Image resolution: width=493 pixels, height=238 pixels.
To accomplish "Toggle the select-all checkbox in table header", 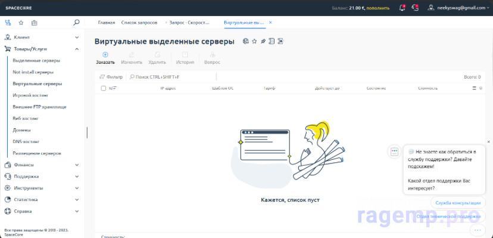I will [x=104, y=88].
